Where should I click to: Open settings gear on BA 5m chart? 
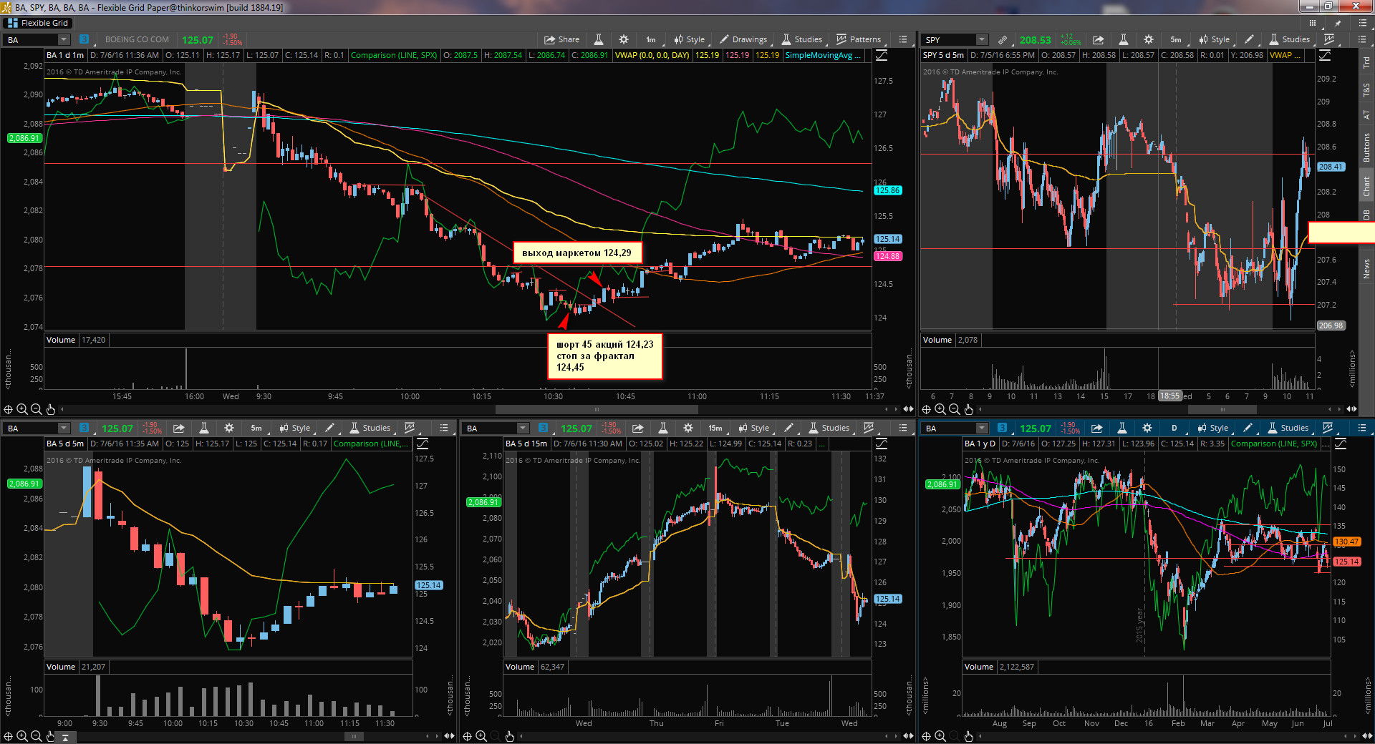point(229,428)
